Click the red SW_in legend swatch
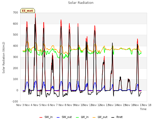Screen dimensions: 162x122 tap(41, 117)
